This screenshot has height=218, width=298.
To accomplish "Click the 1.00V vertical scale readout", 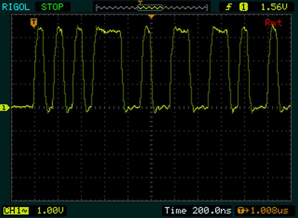I will 50,211.
